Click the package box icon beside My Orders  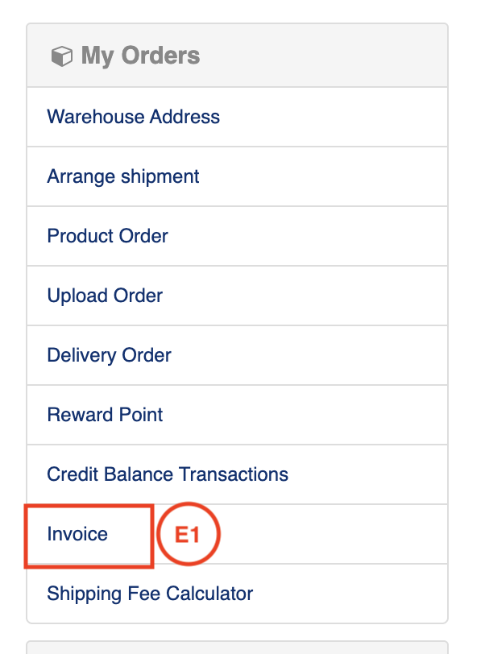coord(62,56)
